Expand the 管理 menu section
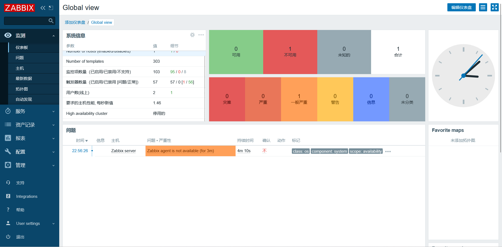Viewport: 502px width, 247px height. (54, 165)
